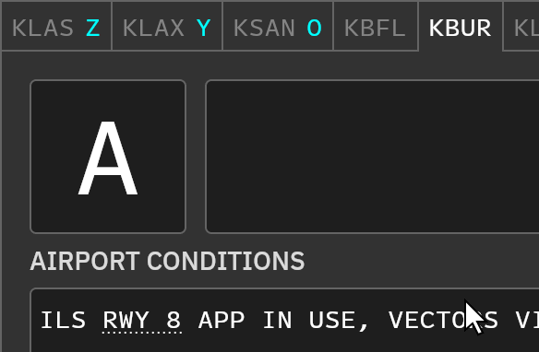Viewport: 539px width, 352px height.
Task: Click the cyan Y indicator on KLAX
Action: (203, 28)
